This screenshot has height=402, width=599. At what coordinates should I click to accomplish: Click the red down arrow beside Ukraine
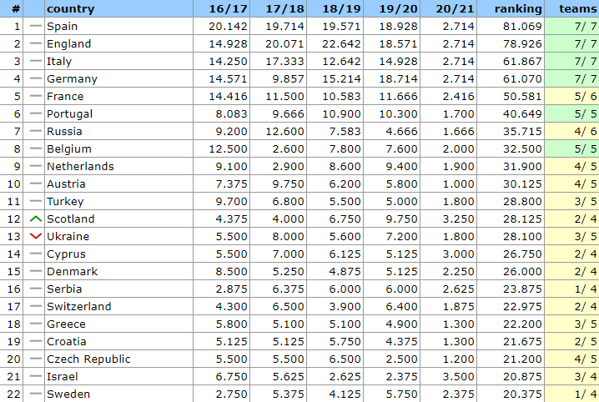coord(34,237)
